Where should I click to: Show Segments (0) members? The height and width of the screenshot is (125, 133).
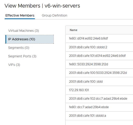[x=19, y=48]
